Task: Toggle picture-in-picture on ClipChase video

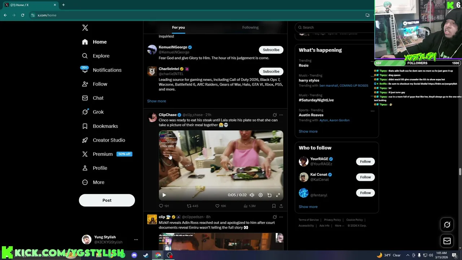Action: tap(269, 195)
